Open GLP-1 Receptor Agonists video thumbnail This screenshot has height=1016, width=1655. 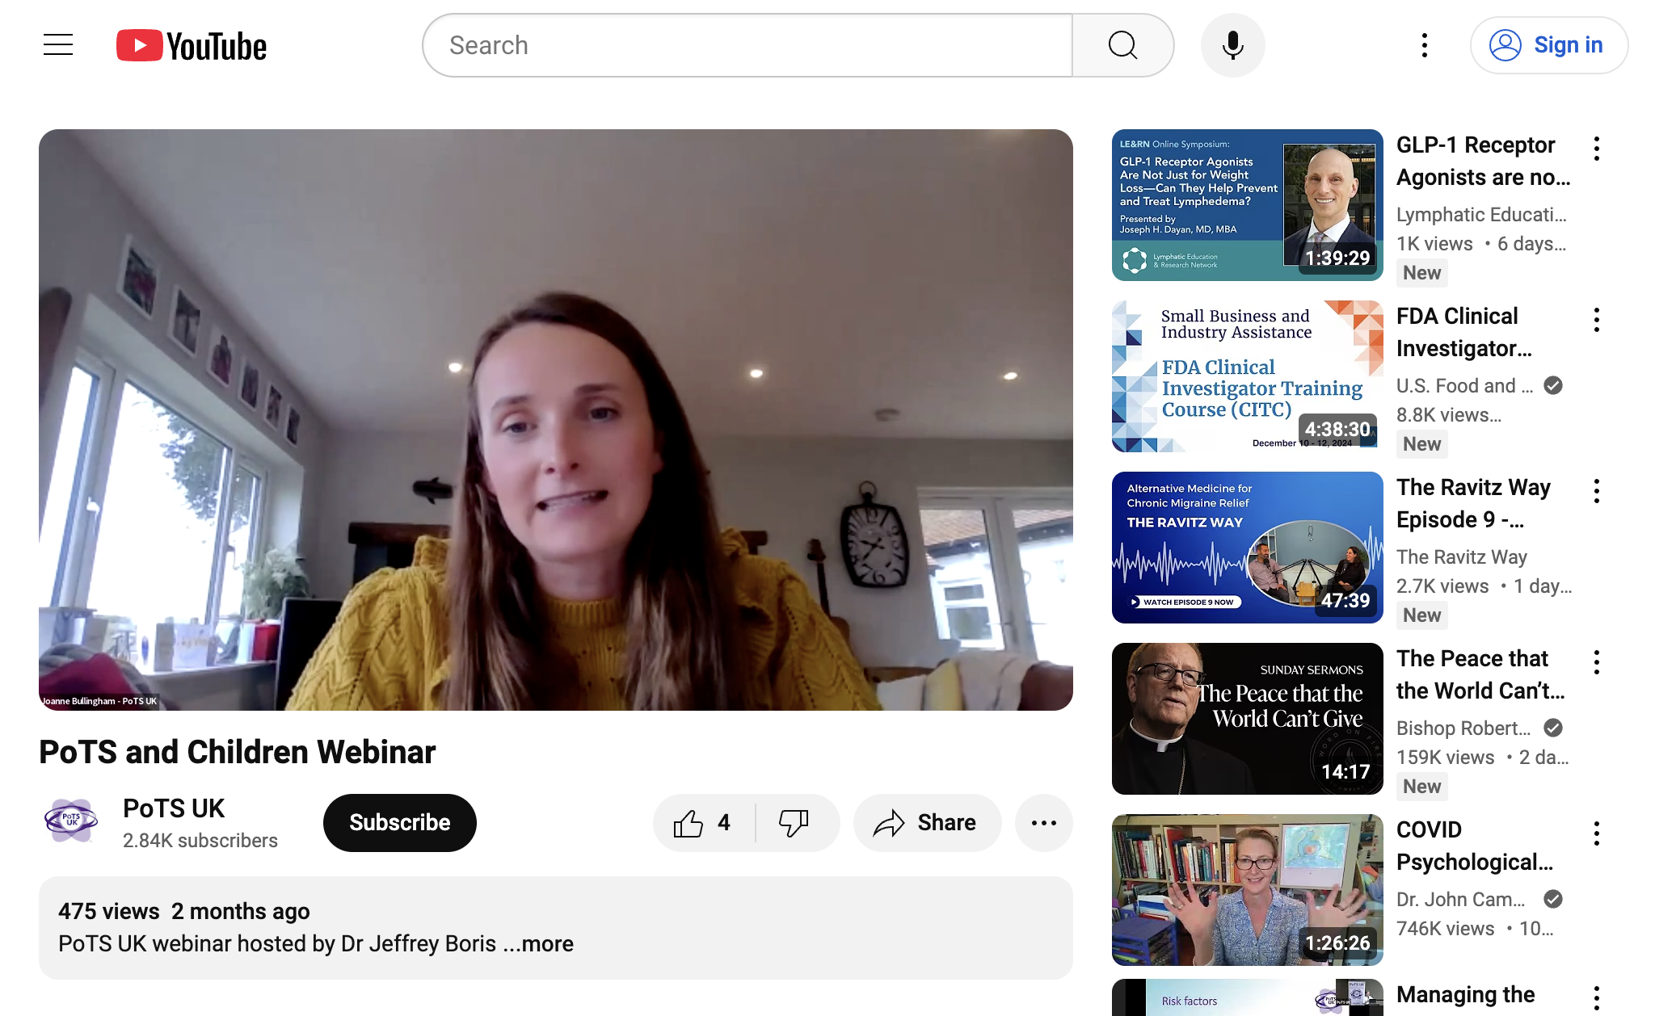point(1247,205)
